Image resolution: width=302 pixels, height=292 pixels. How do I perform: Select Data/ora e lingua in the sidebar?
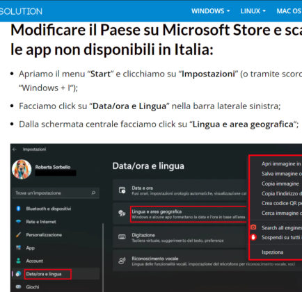[x=44, y=274]
